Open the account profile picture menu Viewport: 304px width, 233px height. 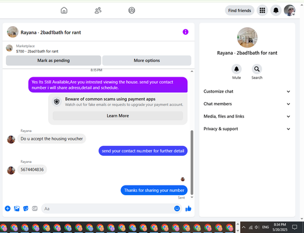point(289,10)
